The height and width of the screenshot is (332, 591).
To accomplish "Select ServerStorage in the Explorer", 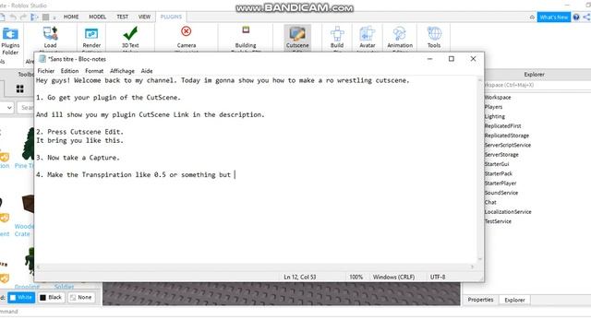I will point(501,155).
